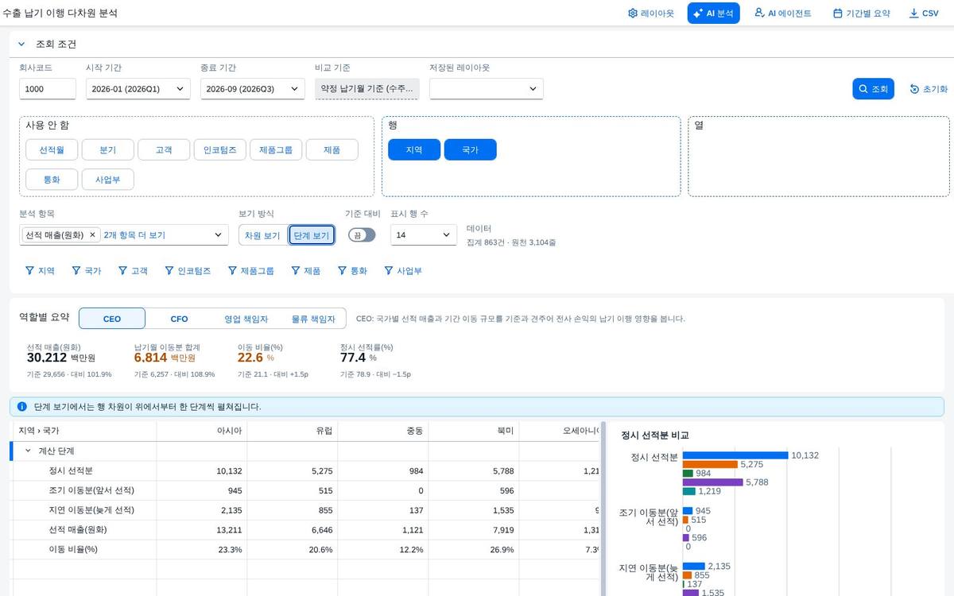
Task: Open the 제품 filter with funnel icon
Action: [x=305, y=271]
